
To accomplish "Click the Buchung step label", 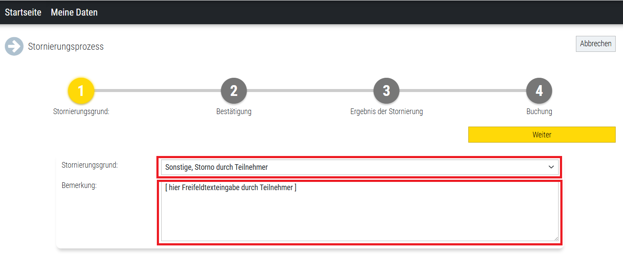I will pos(539,111).
